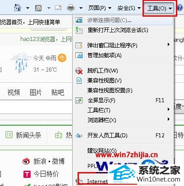Select 重新打开上次浏览会话(S)
Viewport: 184px width, 186px height.
click(123, 30)
